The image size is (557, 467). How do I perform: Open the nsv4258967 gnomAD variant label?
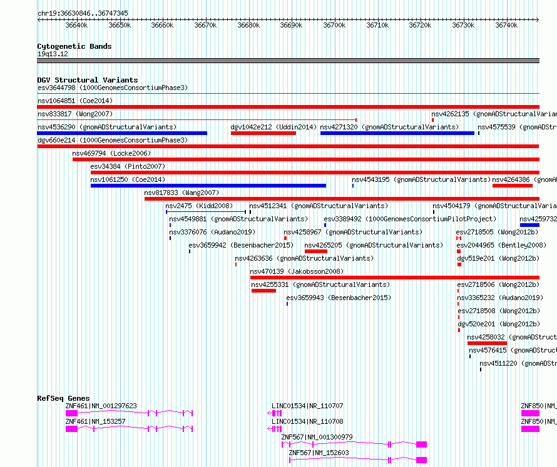click(353, 232)
